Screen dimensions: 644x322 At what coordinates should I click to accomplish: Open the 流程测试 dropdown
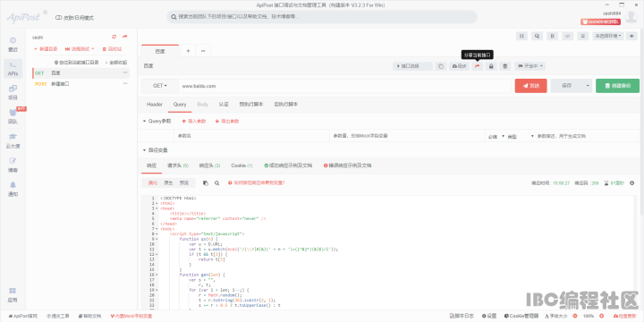80,49
